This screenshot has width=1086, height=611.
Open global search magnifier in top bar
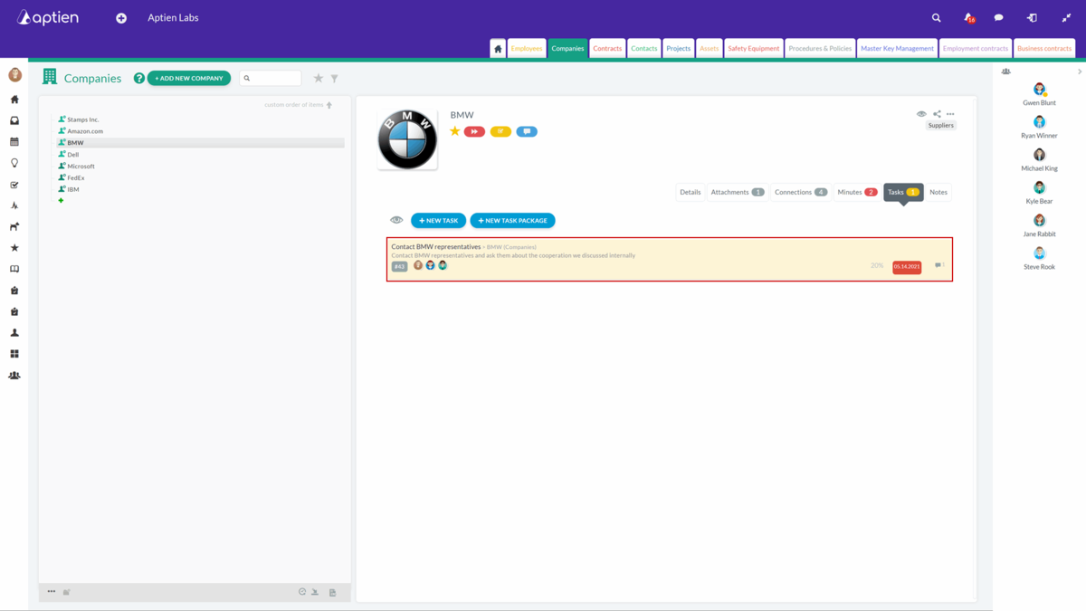937,18
